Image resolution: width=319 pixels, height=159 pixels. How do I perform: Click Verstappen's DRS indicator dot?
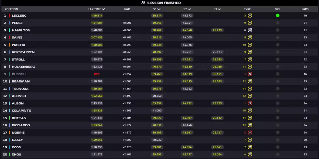tap(278, 52)
